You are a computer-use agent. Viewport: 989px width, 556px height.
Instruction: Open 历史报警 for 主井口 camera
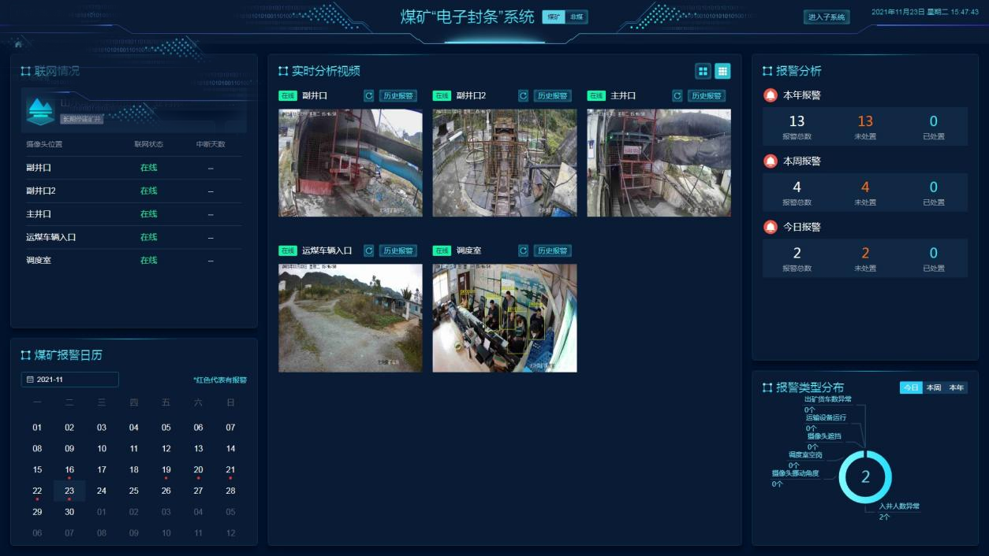point(706,96)
